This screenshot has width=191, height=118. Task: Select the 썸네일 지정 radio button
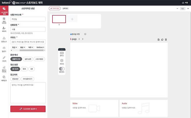tap(71, 34)
